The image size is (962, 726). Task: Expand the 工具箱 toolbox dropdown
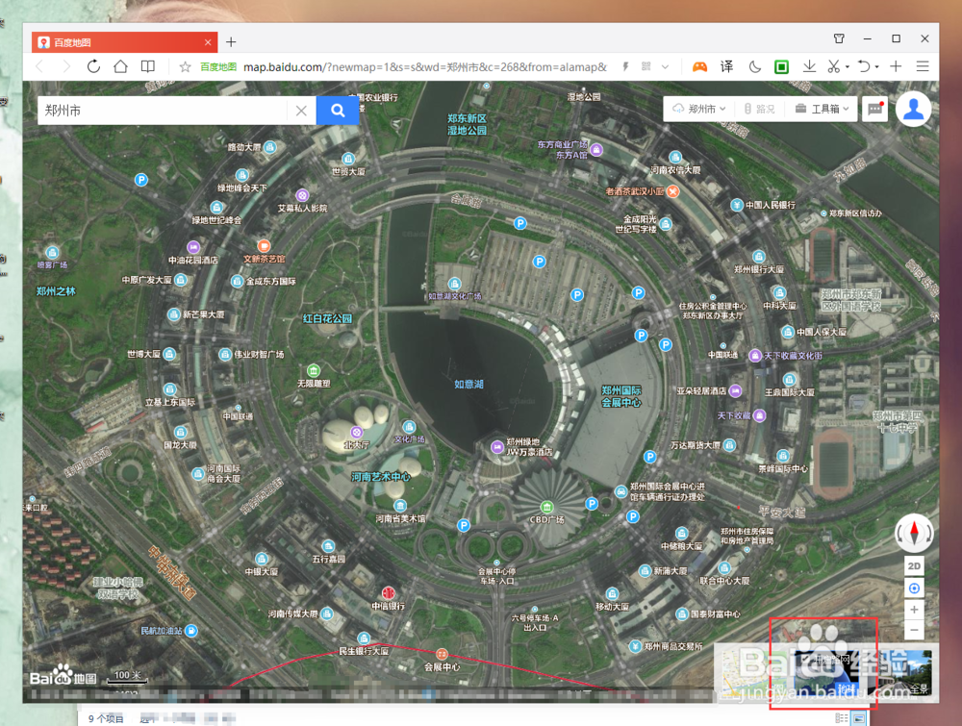coord(823,109)
